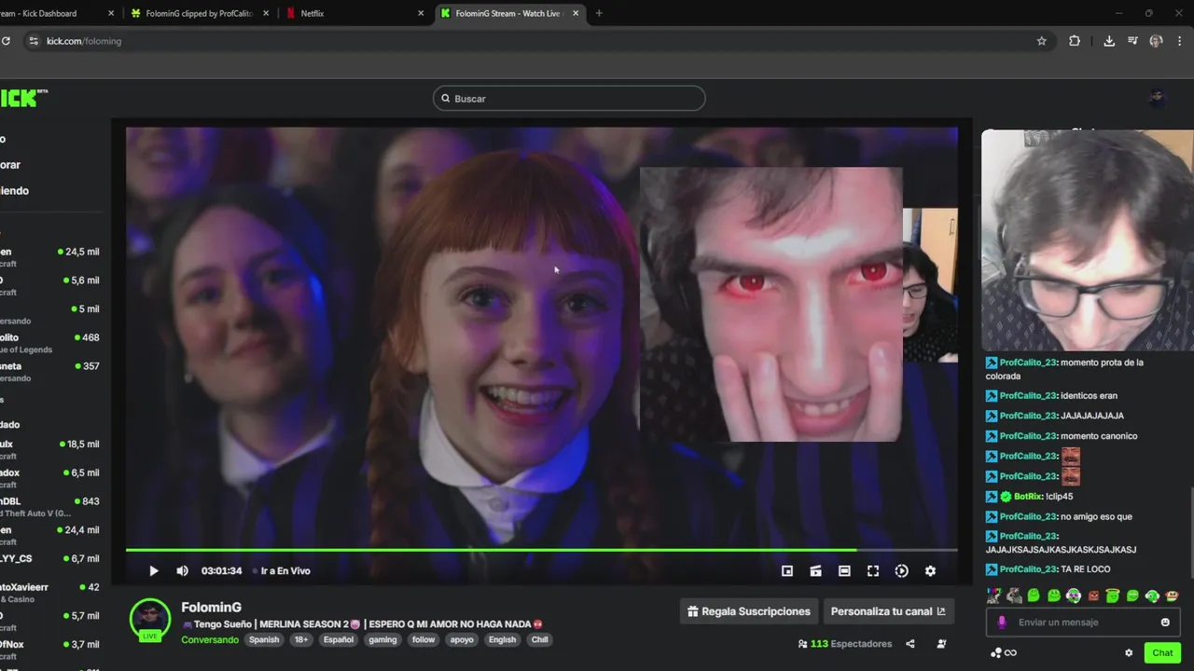This screenshot has width=1194, height=671.
Task: Reload the page
Action: tap(6, 41)
